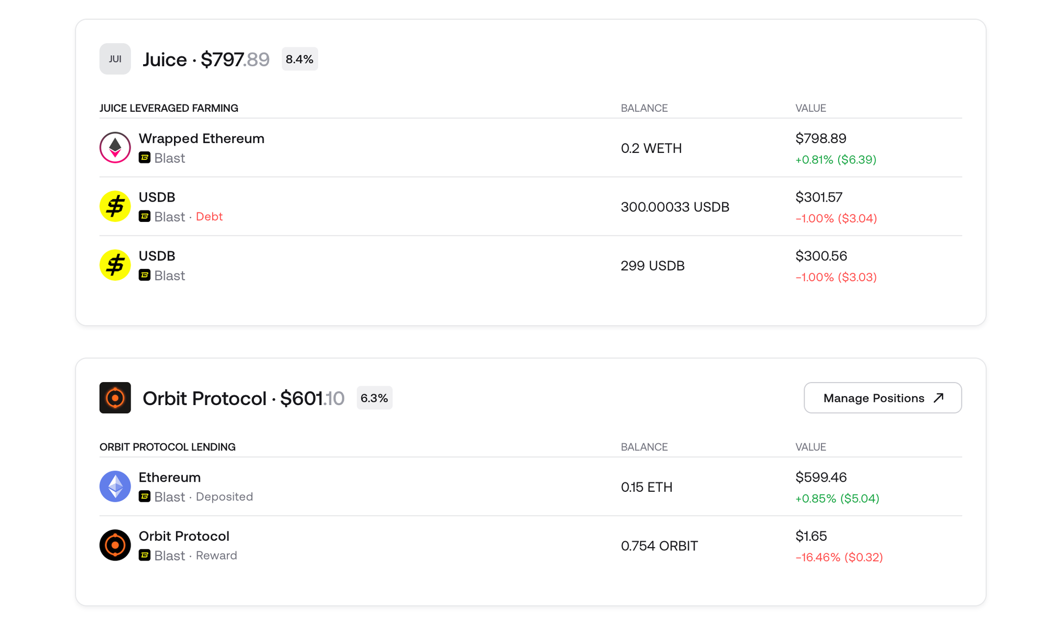
Task: Click the Wrapped Ethereum name
Action: 201,138
